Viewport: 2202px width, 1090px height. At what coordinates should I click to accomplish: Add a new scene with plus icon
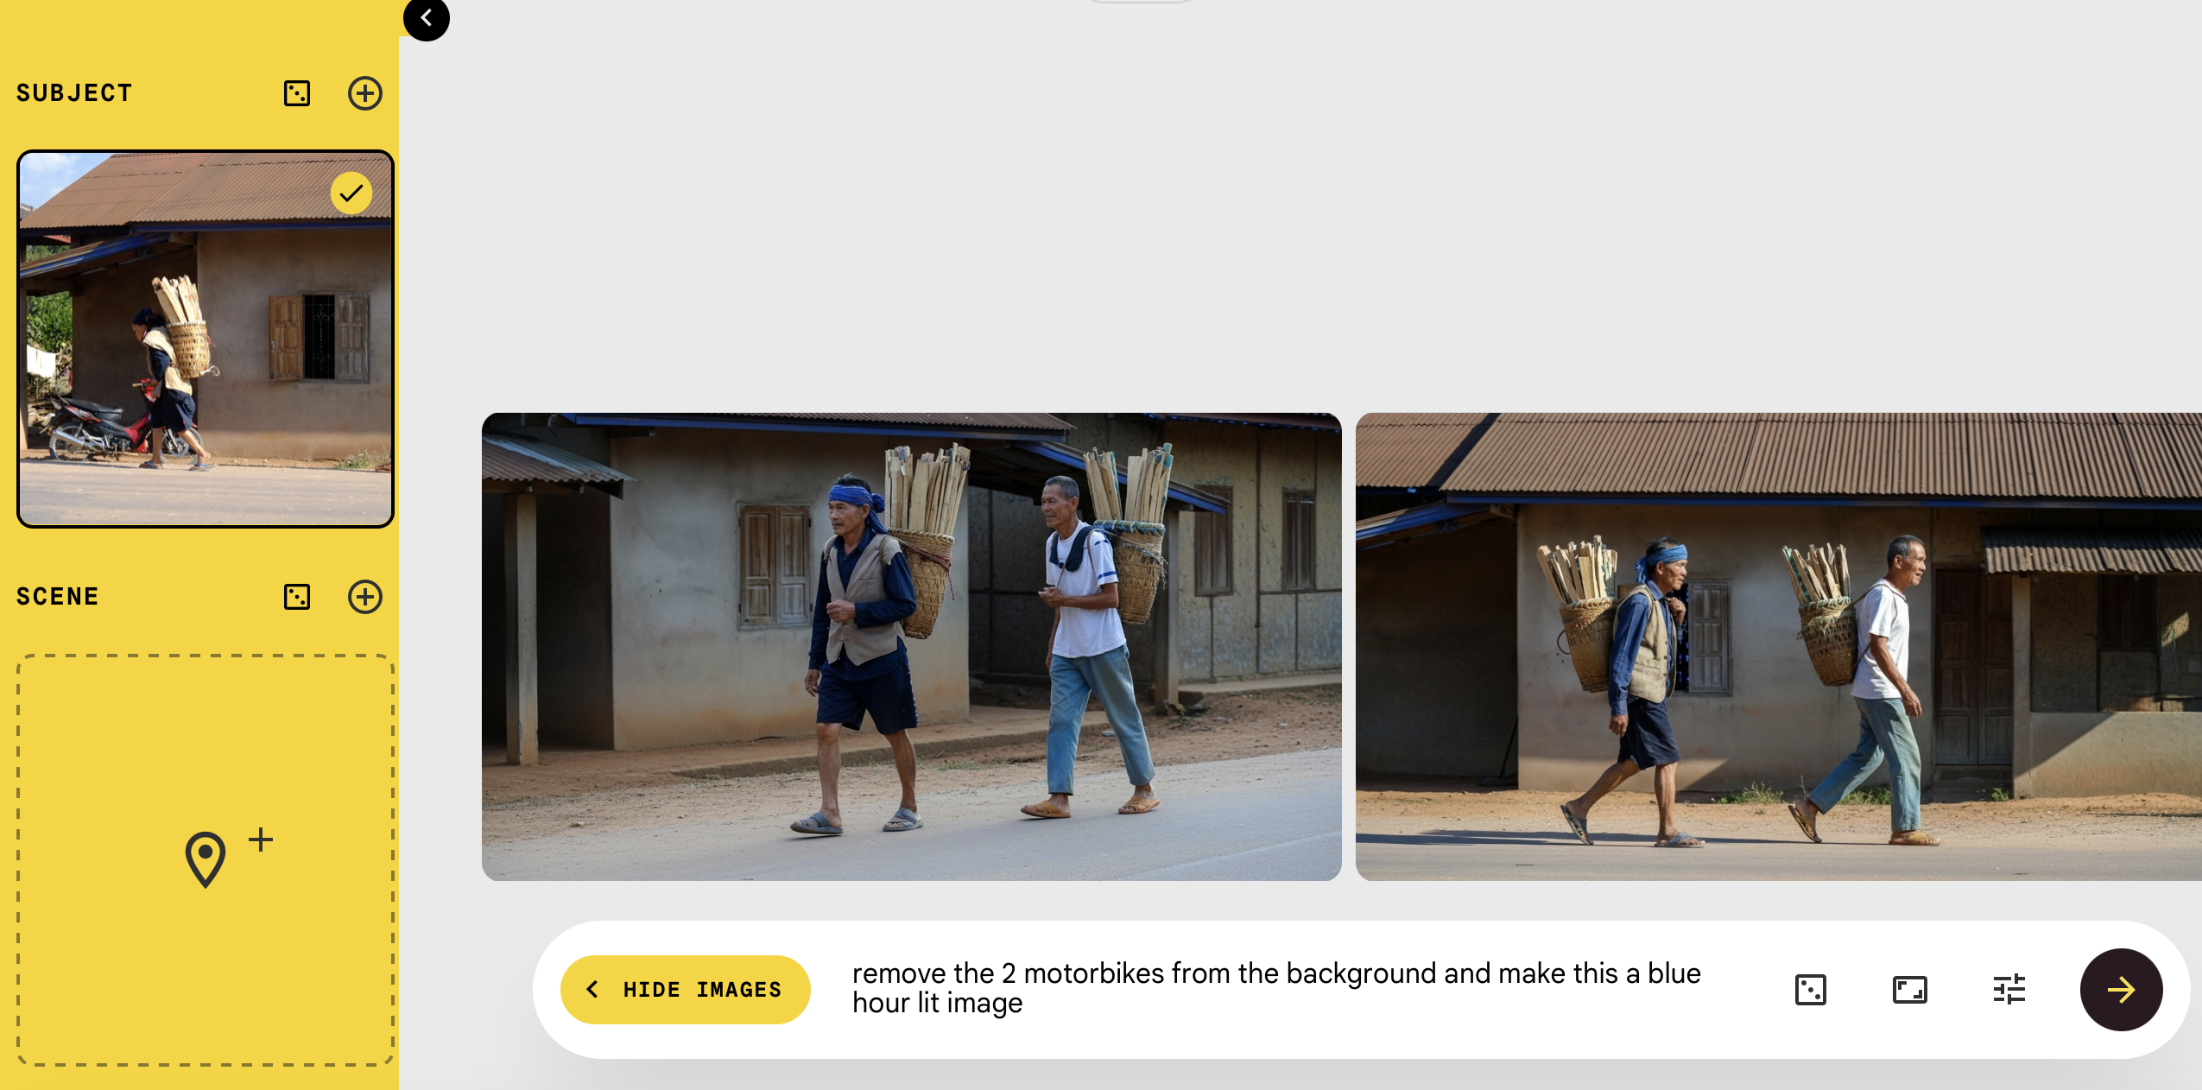click(x=365, y=597)
